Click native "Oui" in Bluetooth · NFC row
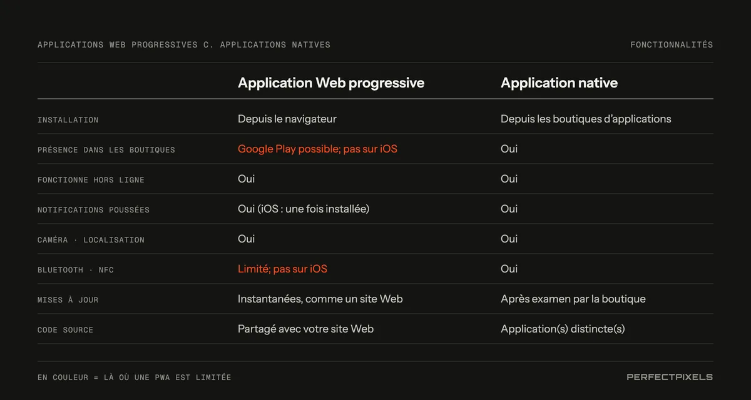751x400 pixels. click(509, 269)
